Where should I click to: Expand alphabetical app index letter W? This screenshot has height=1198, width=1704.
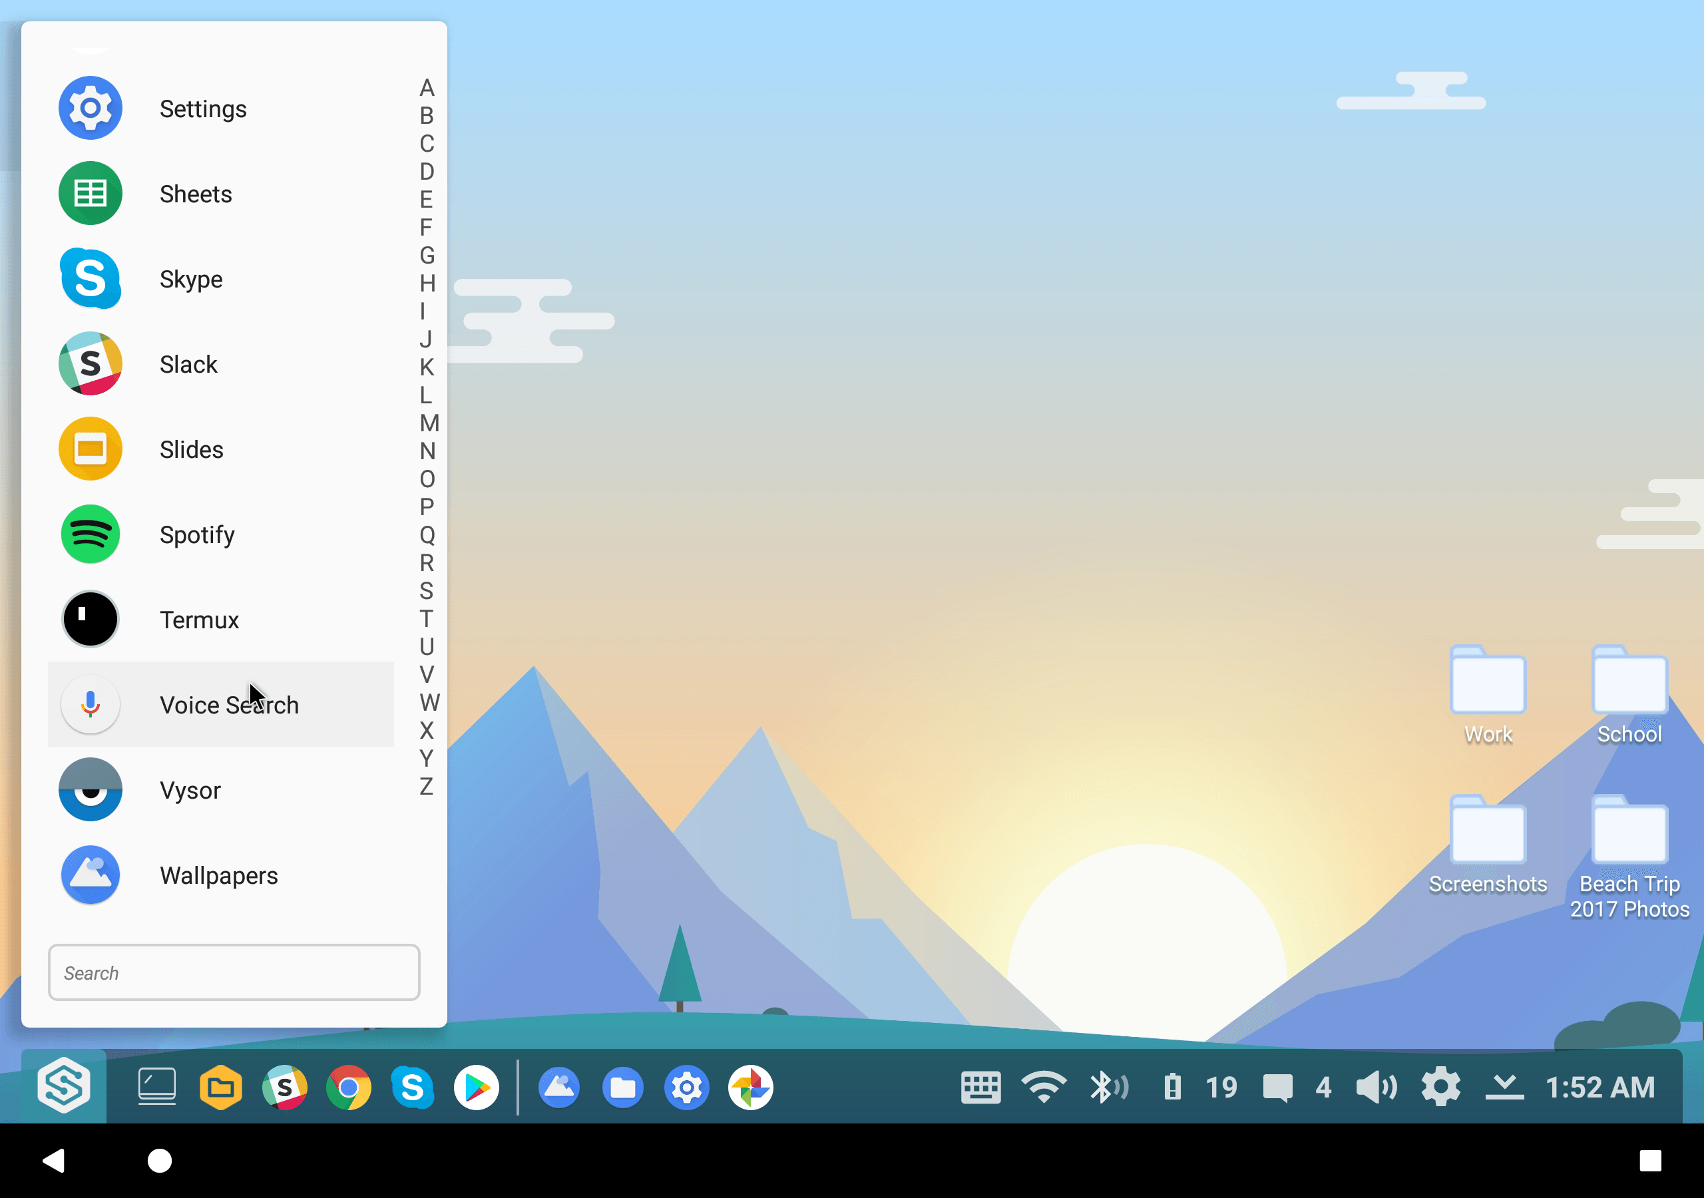[x=427, y=700]
